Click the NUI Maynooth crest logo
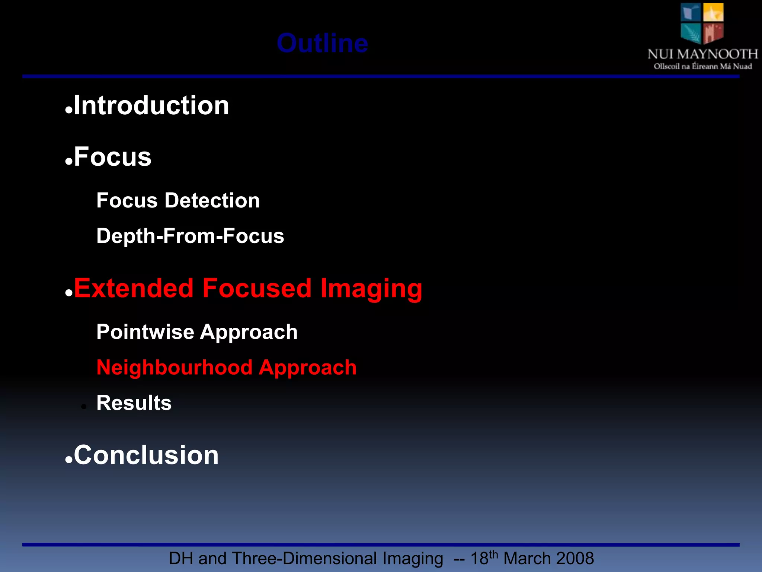This screenshot has height=572, width=762. coord(702,23)
